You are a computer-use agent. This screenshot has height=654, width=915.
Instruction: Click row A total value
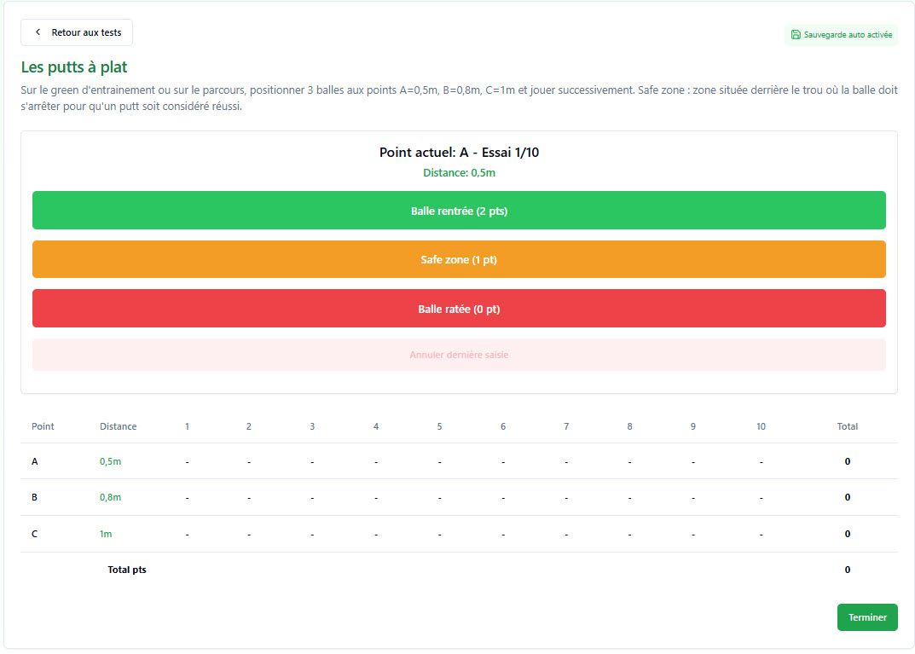coord(848,461)
